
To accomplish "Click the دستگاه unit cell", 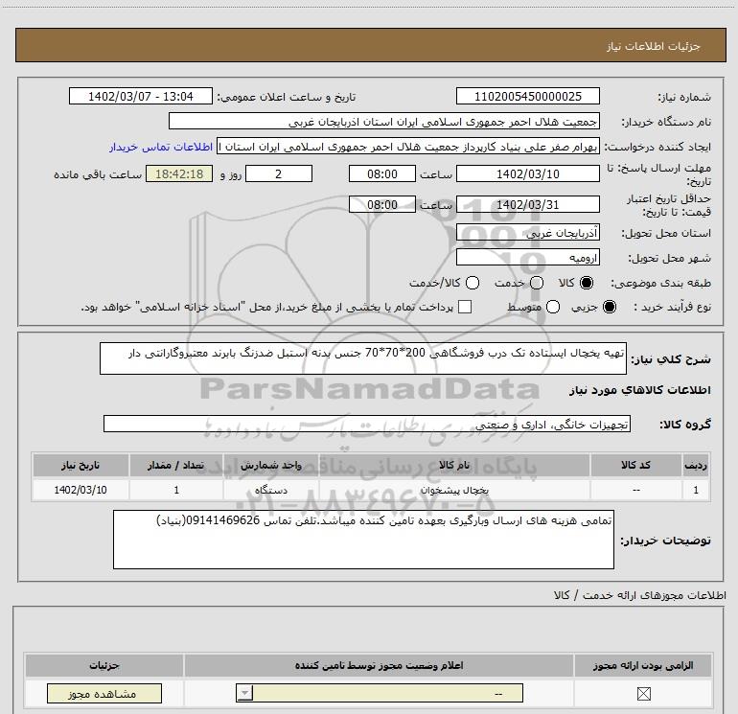I will 271,490.
